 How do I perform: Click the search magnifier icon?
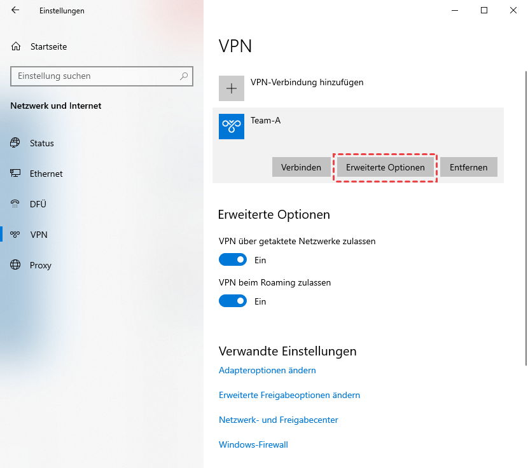184,76
